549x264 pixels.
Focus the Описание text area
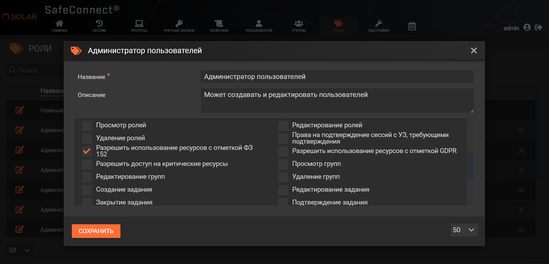(x=337, y=100)
